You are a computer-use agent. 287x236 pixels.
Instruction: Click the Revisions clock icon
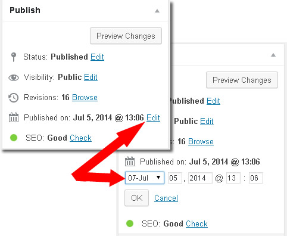14,98
